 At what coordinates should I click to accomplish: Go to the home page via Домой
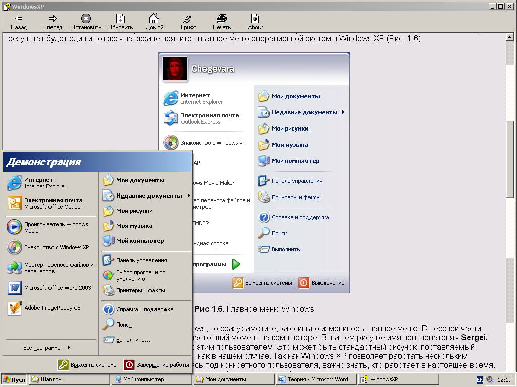(x=154, y=22)
